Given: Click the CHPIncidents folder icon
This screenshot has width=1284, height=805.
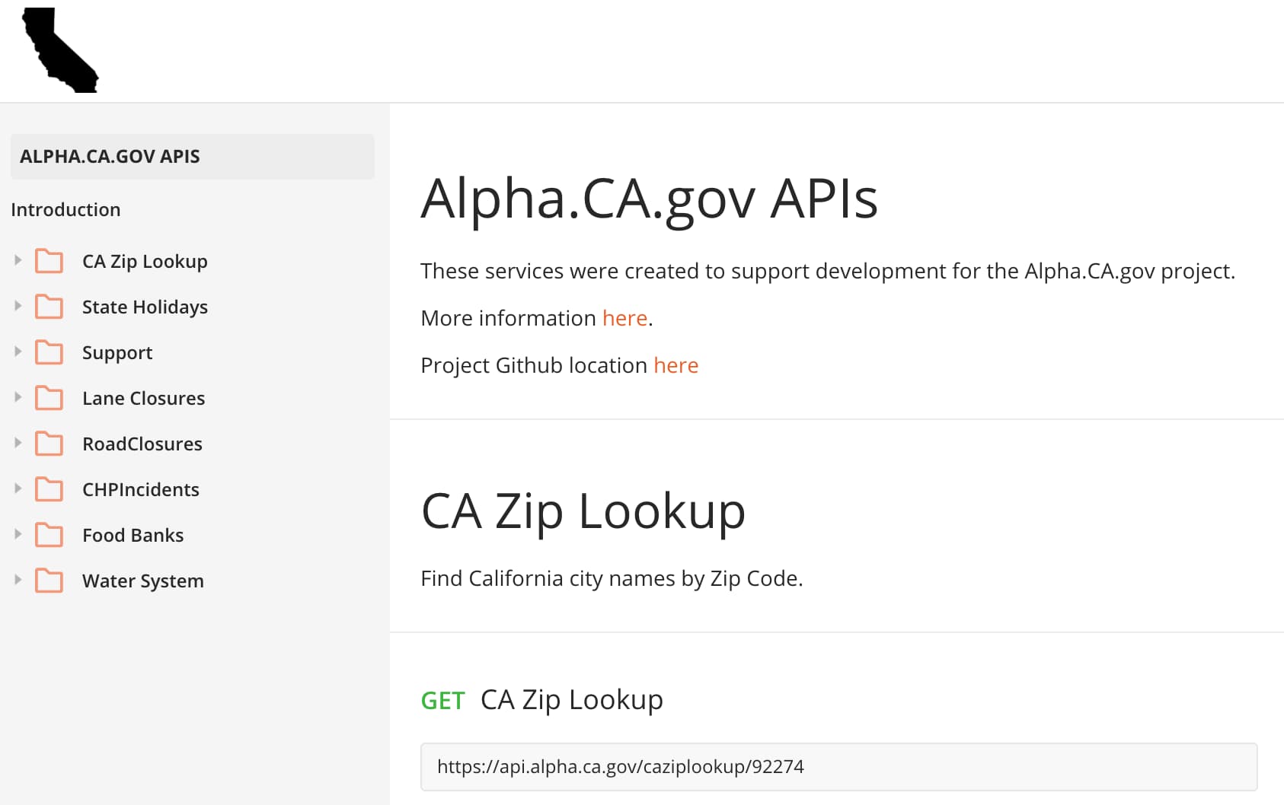Looking at the screenshot, I should (x=50, y=489).
